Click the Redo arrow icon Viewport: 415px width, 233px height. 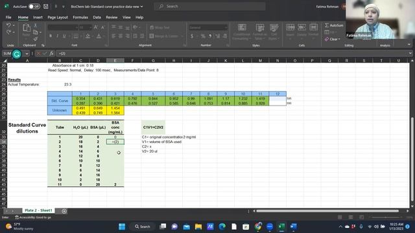(8, 32)
